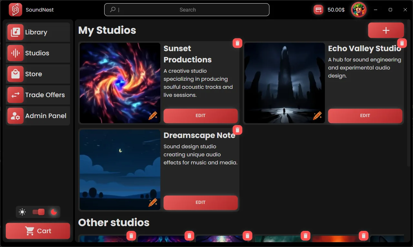Delete the first studio under Other studios
This screenshot has width=413, height=247.
(x=131, y=236)
